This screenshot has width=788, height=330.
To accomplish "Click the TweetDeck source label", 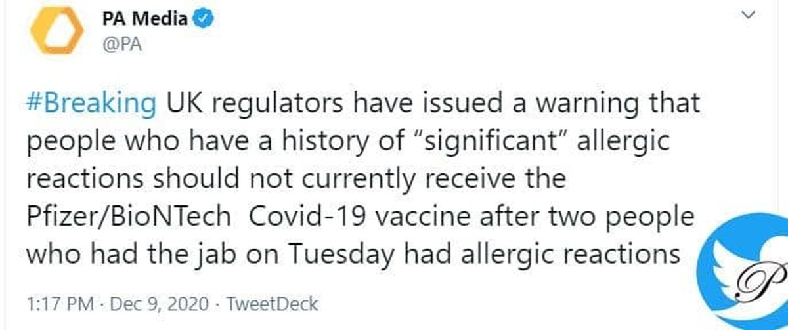I will pyautogui.click(x=271, y=304).
